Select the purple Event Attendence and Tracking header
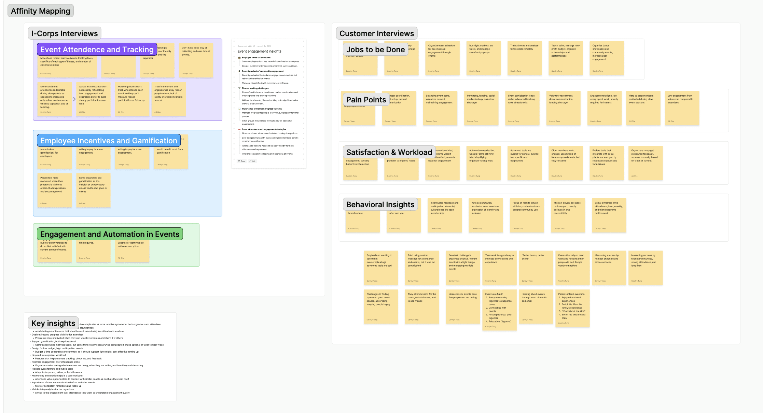Viewport: 763px width, 413px height. click(97, 49)
